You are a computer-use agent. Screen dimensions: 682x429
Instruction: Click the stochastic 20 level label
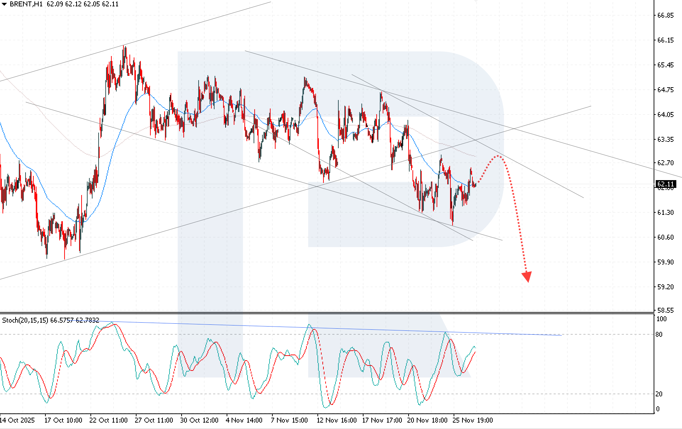659,394
